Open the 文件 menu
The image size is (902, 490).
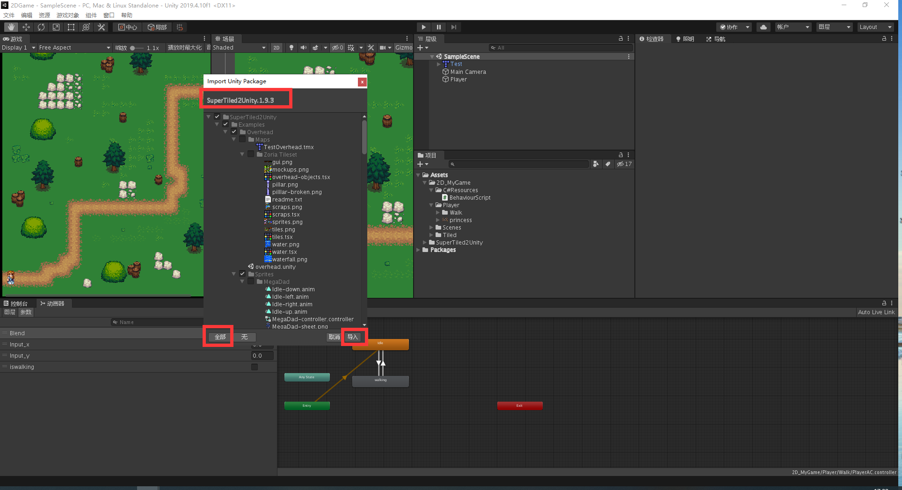click(8, 15)
